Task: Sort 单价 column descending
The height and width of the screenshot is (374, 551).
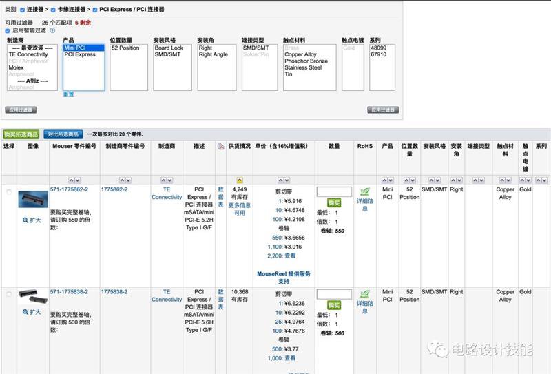Action: tap(287, 180)
